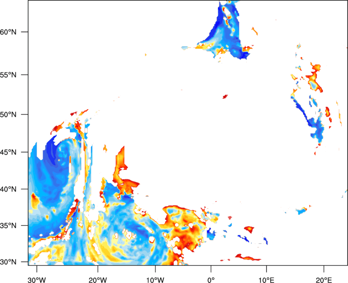Click the tick mark above 10°E
Viewport: 348px width, 283px height.
click(266, 269)
